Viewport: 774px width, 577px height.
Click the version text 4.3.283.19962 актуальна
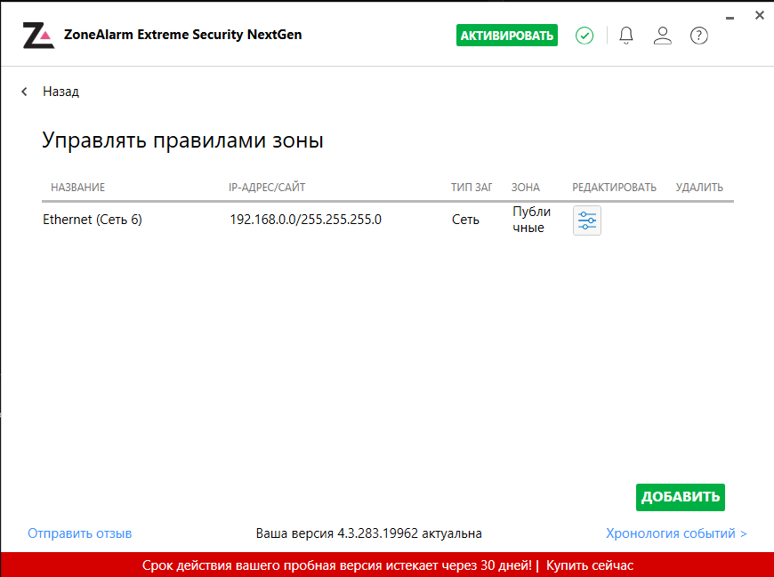click(x=368, y=533)
